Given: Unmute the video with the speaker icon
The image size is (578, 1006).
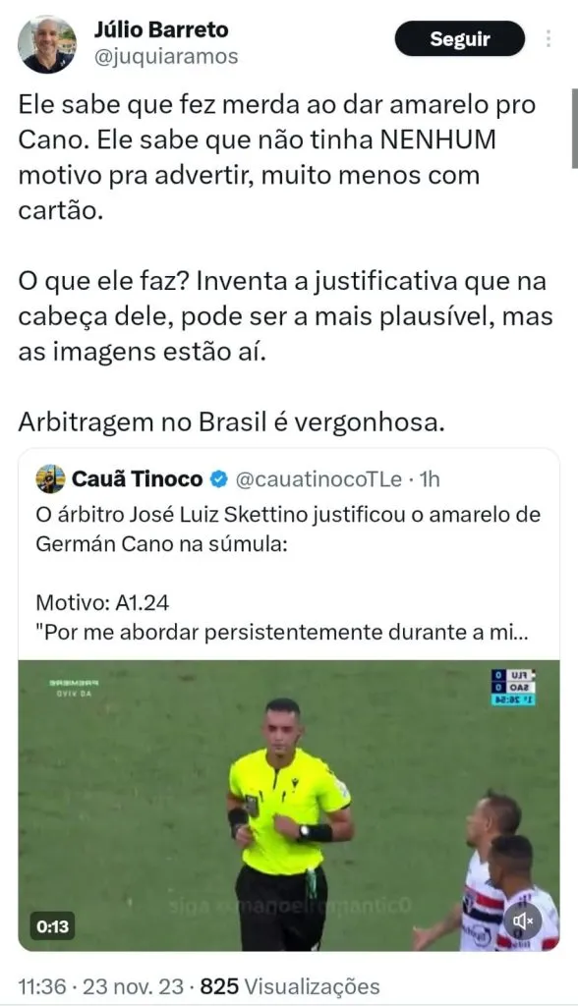Looking at the screenshot, I should (x=523, y=922).
